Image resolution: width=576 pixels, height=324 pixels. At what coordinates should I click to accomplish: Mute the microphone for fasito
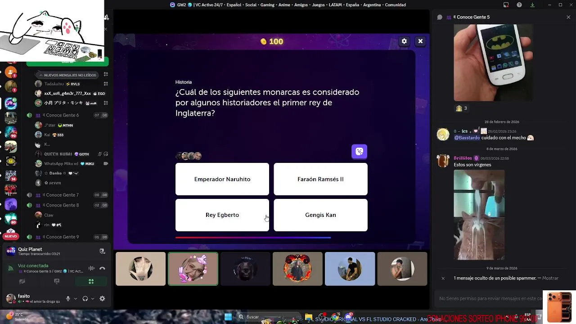point(68,298)
